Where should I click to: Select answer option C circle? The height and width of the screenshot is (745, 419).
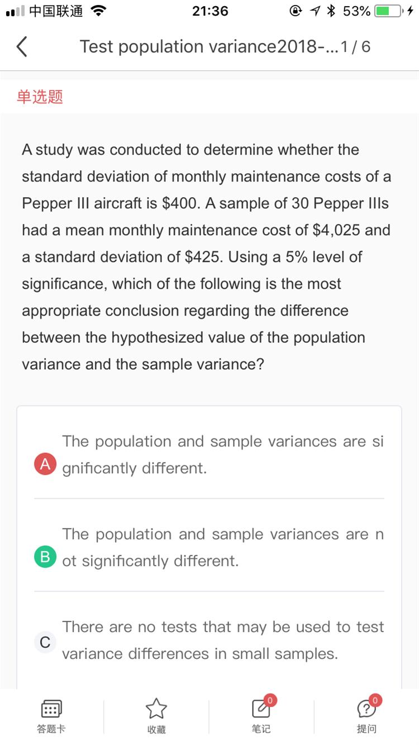pos(45,641)
